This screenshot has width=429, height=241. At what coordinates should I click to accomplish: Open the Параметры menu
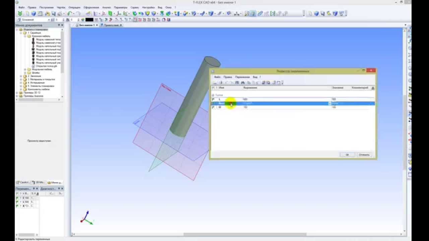121,7
